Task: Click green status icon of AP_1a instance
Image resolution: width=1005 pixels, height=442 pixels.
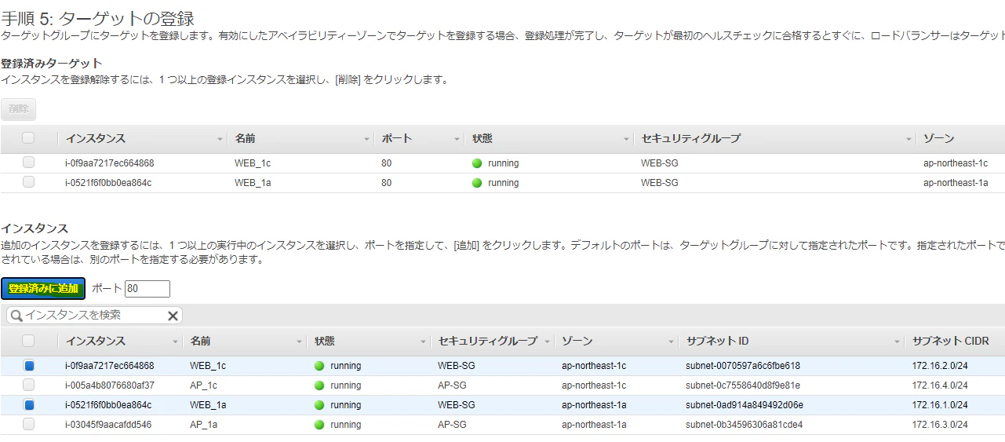Action: [319, 425]
